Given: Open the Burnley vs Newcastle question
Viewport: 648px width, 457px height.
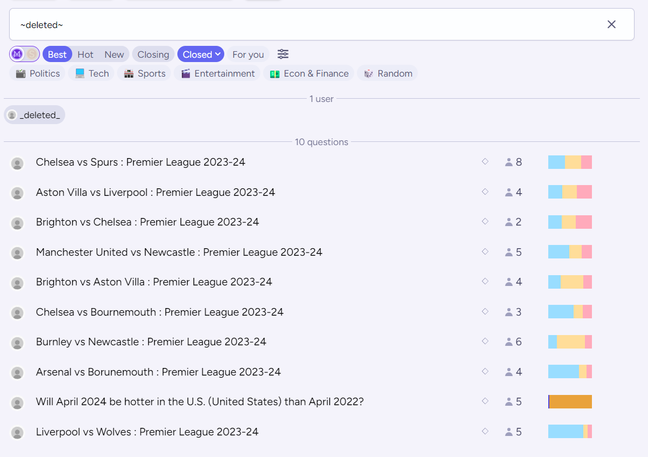Looking at the screenshot, I should click(x=151, y=342).
